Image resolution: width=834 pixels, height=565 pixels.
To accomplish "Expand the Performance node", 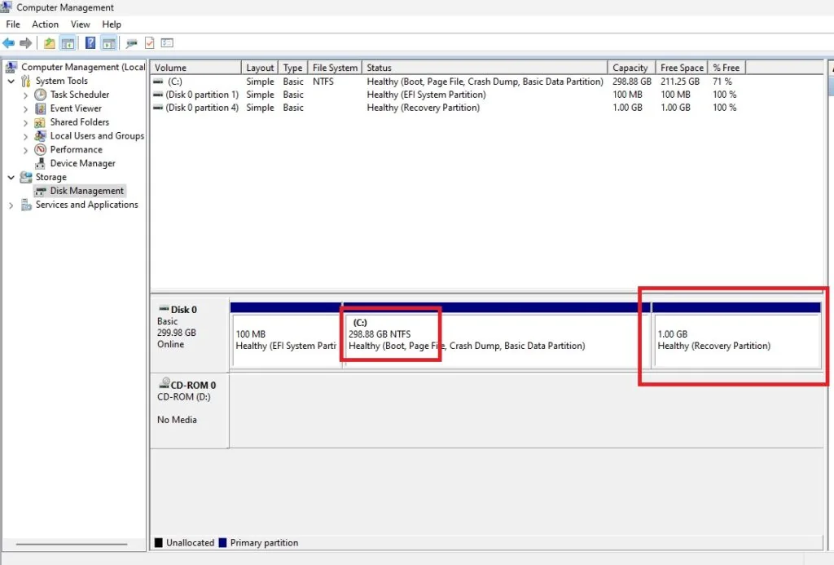I will point(25,150).
